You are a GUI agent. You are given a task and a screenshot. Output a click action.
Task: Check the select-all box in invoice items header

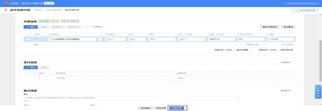[29, 34]
